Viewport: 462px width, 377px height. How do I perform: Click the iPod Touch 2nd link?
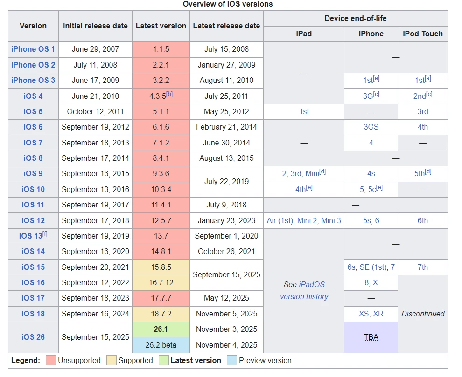click(x=420, y=96)
